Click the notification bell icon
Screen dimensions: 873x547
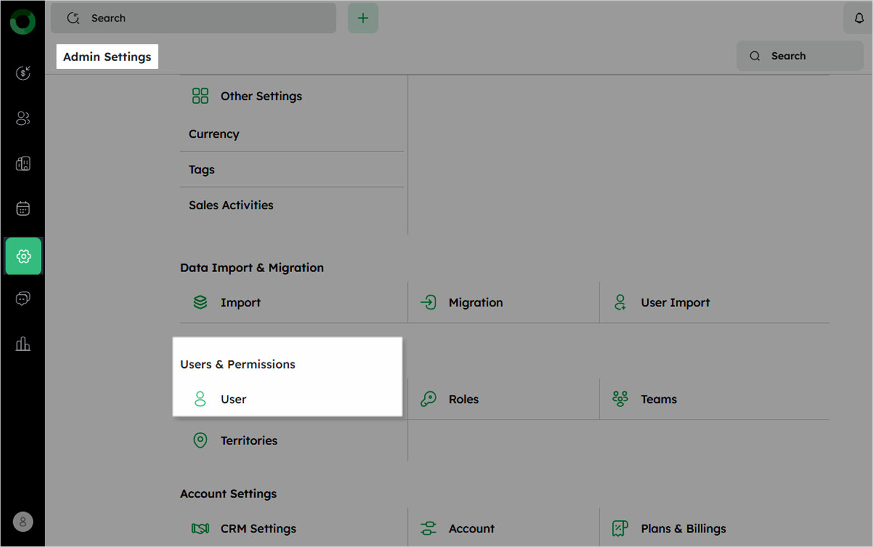pyautogui.click(x=859, y=18)
